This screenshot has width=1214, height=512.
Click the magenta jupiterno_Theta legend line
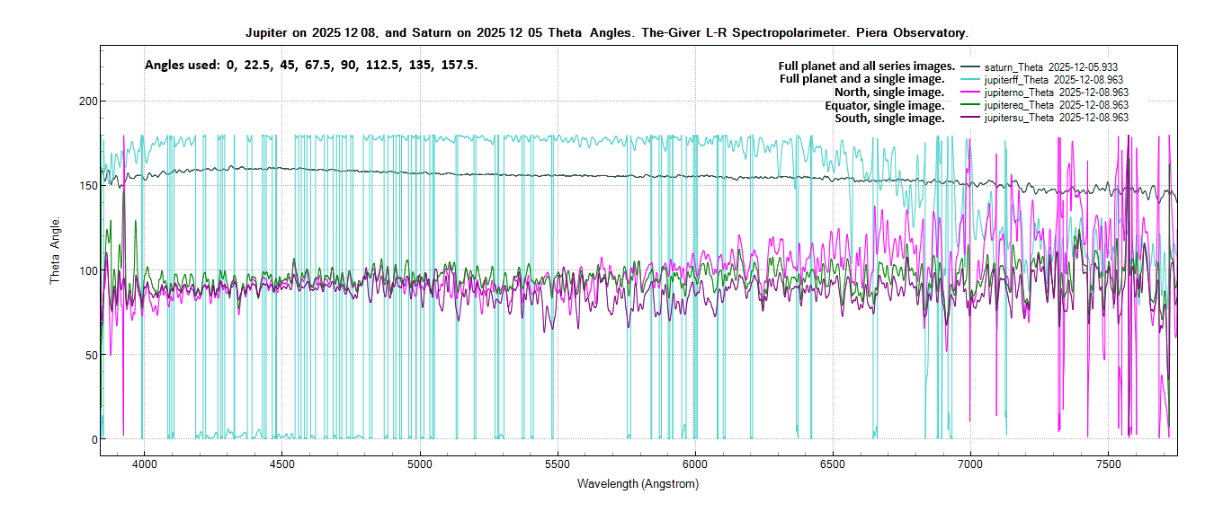tap(969, 93)
